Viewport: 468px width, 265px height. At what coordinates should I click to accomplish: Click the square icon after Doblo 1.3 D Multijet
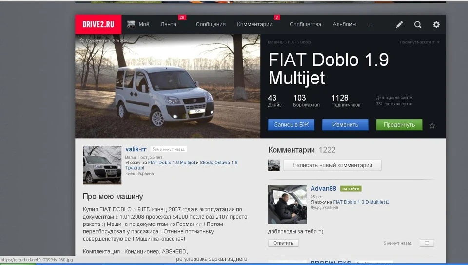(388, 202)
